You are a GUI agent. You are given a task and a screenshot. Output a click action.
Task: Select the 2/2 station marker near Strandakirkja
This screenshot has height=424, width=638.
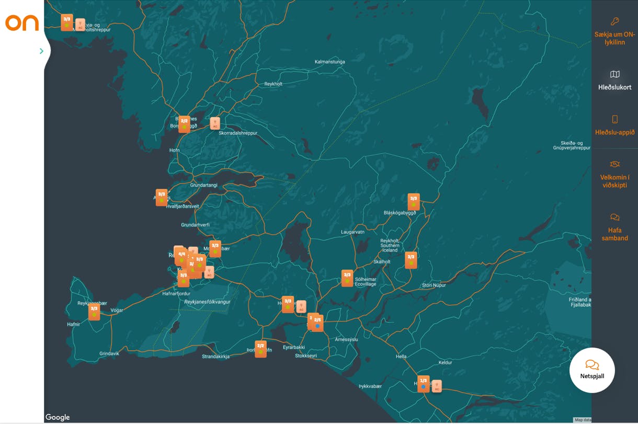[x=260, y=349]
